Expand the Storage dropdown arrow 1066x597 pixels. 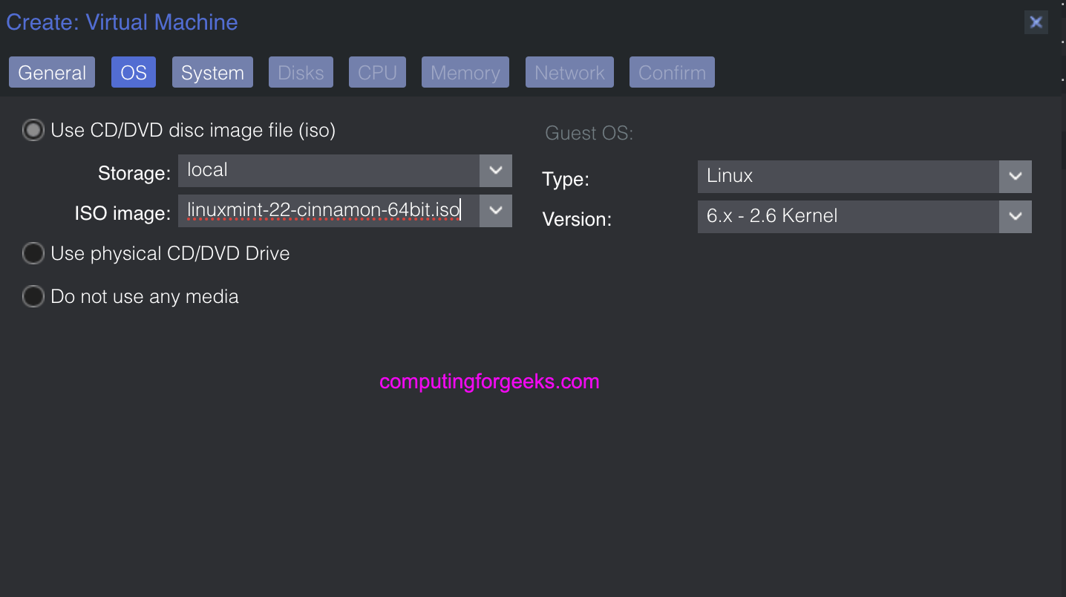(x=496, y=171)
